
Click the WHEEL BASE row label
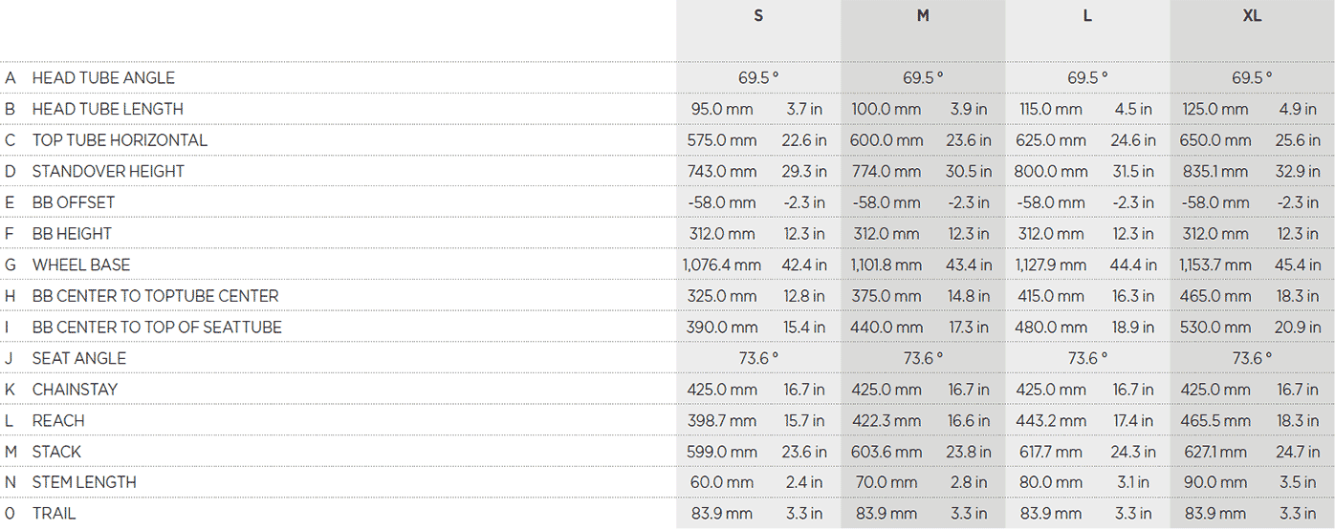pyautogui.click(x=81, y=264)
